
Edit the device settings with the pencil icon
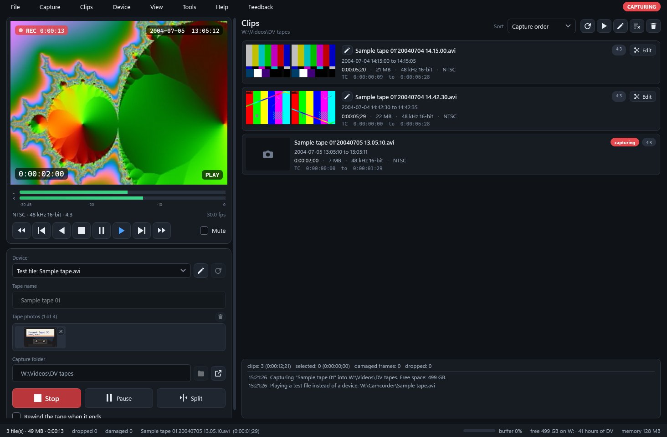pos(201,271)
